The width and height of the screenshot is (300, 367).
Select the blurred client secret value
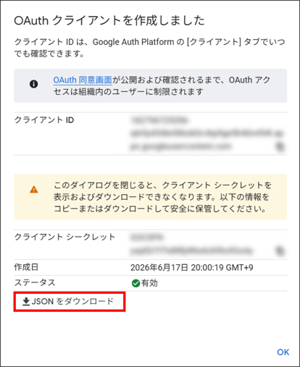click(x=191, y=244)
